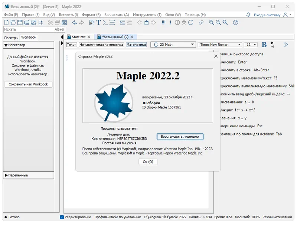Copy selection with the copy icon

pos(57,23)
